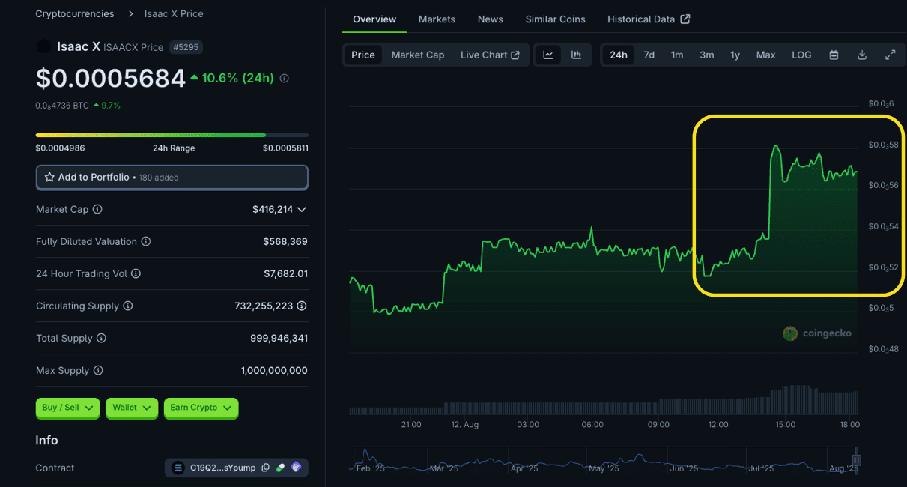
Task: Click the Market Cap info icon
Action: pyautogui.click(x=97, y=210)
